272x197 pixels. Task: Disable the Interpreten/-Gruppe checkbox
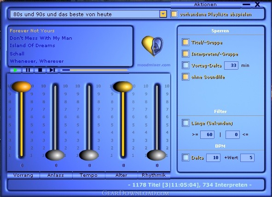(x=185, y=54)
